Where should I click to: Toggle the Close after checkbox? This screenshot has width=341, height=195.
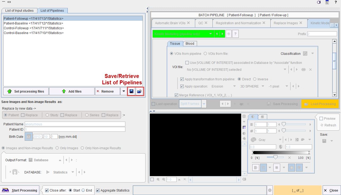tap(47, 190)
